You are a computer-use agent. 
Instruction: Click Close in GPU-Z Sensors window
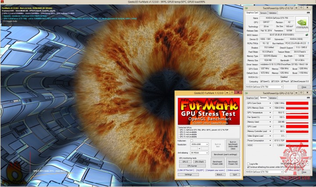[x=304, y=172]
